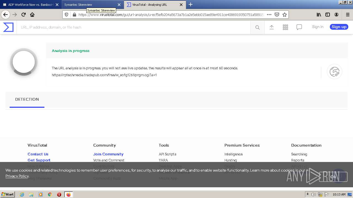Open media player taskbar icon
This screenshot has height=198, width=353.
tap(41, 194)
